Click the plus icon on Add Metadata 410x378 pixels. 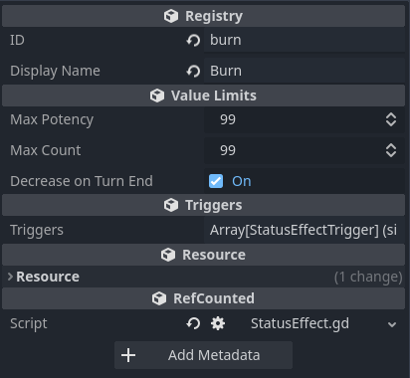tap(128, 355)
